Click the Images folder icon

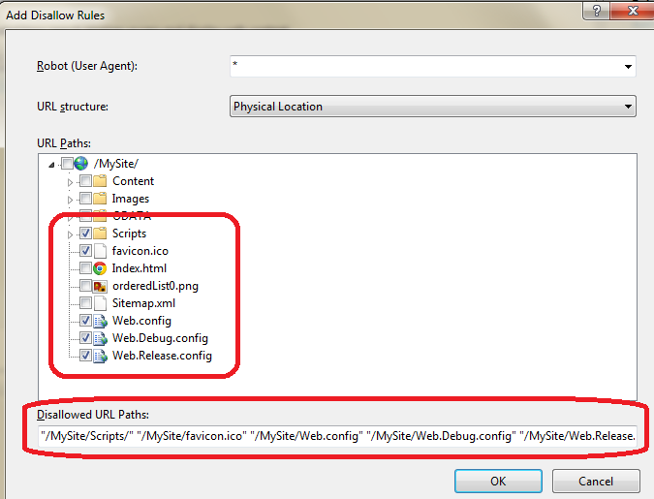click(x=100, y=199)
